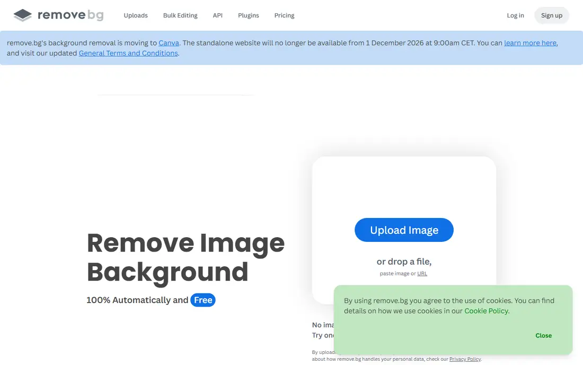The width and height of the screenshot is (583, 365).
Task: Open General Terms and Conditions link
Action: pyautogui.click(x=128, y=53)
